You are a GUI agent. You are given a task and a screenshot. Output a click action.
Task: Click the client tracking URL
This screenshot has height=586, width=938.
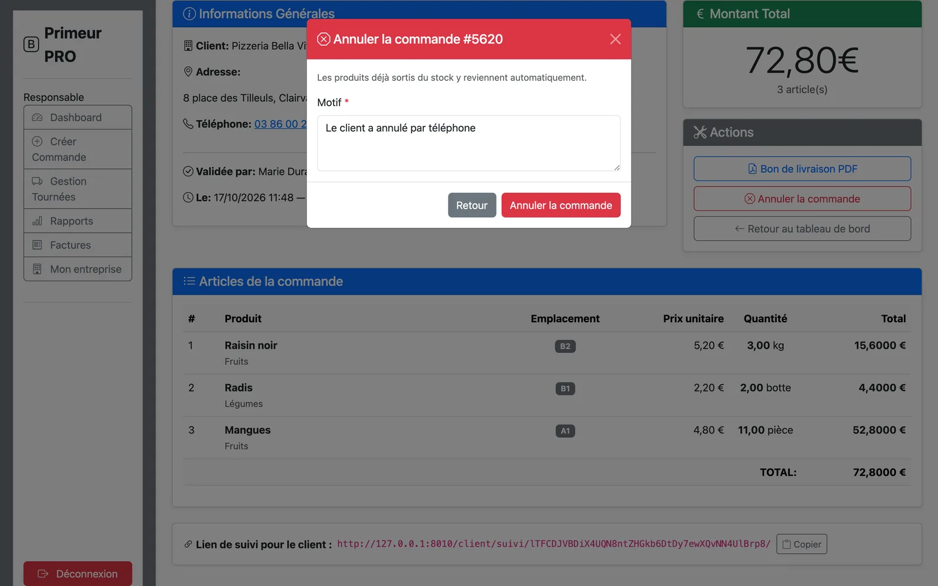tap(553, 544)
